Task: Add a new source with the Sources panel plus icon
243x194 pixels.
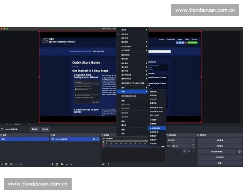Action: coord(52,164)
